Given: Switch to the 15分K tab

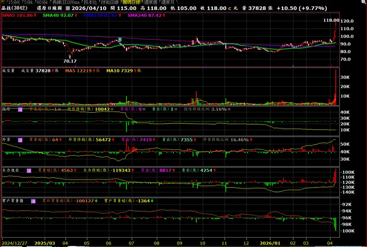Looking at the screenshot, I should pyautogui.click(x=14, y=2).
